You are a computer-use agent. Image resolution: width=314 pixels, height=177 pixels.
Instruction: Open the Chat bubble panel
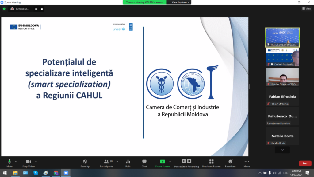tap(144, 163)
